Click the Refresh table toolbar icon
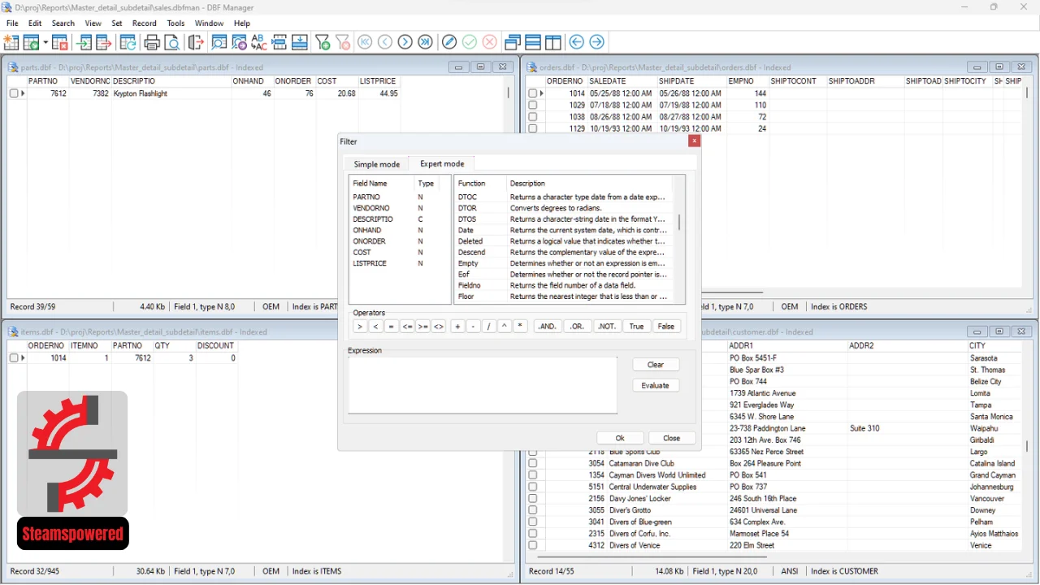This screenshot has width=1040, height=585. pos(128,42)
